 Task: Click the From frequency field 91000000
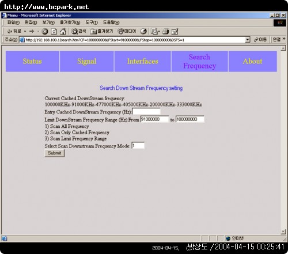(x=154, y=119)
